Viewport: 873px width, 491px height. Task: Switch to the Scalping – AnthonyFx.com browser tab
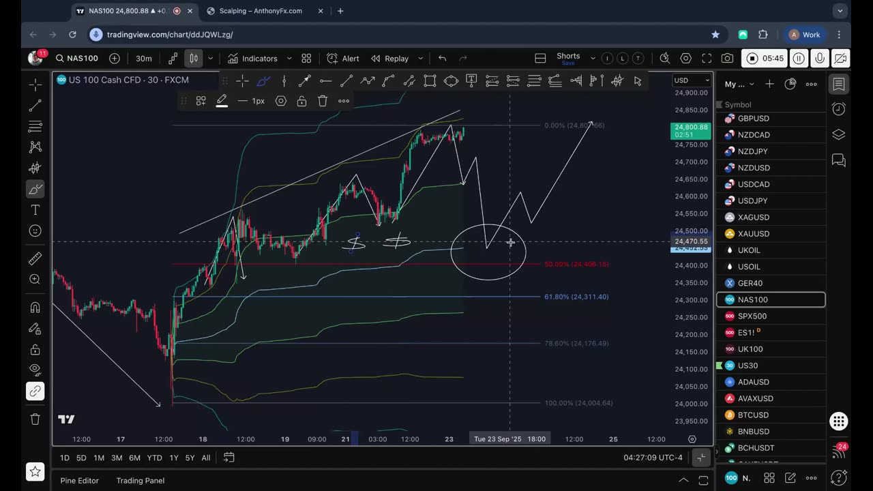click(261, 11)
